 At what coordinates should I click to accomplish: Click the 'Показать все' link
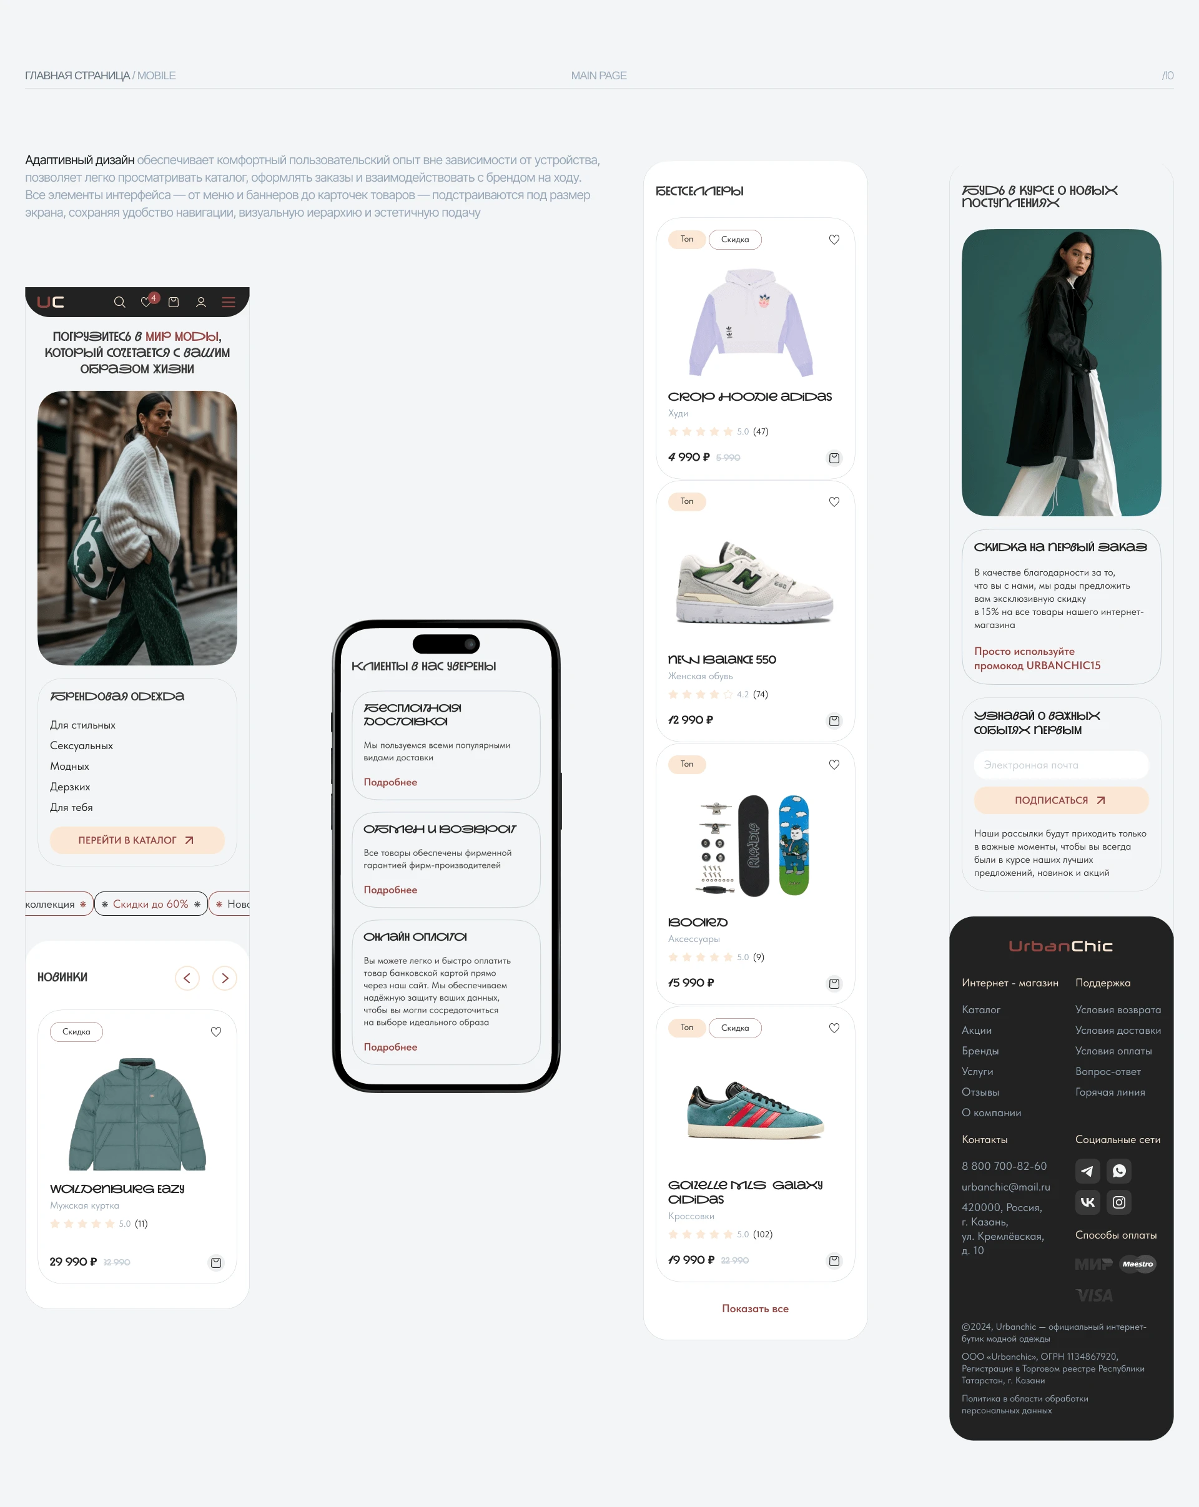[x=755, y=1308]
